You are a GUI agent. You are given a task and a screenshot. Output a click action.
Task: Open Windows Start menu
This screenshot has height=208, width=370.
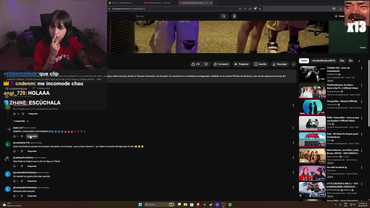[x=140, y=205]
